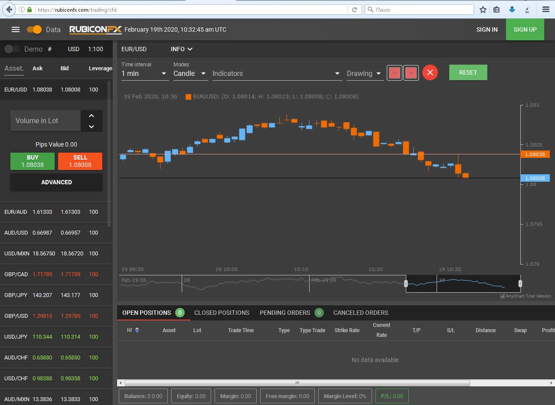Image resolution: width=555 pixels, height=405 pixels.
Task: Click the green RESET chart button
Action: 468,72
